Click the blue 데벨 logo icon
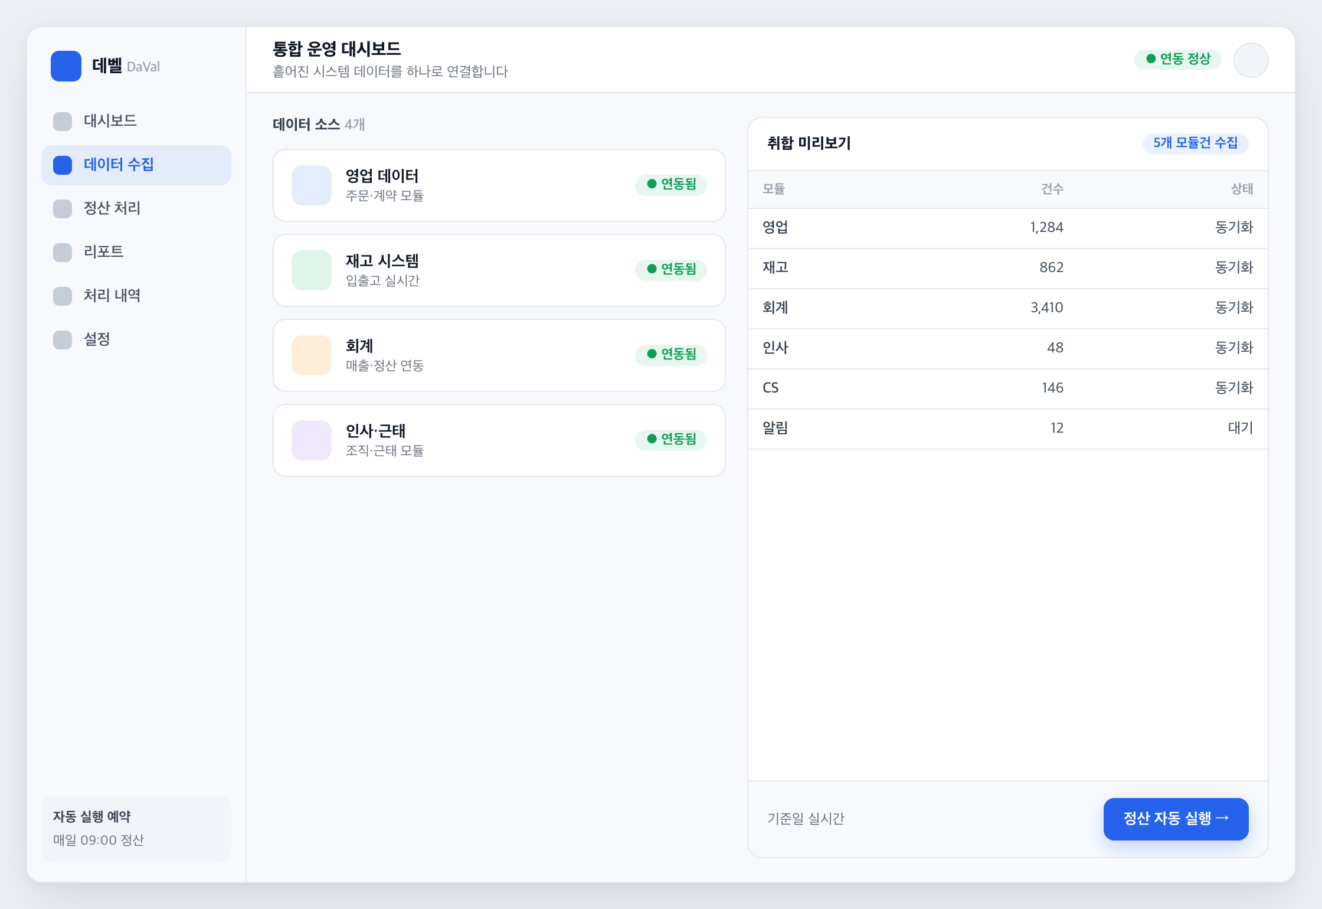 coord(66,66)
